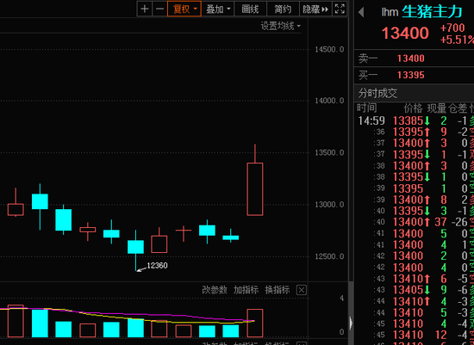
Task: Click the left arrow beside lhm 生猪主力
Action: (x=360, y=12)
